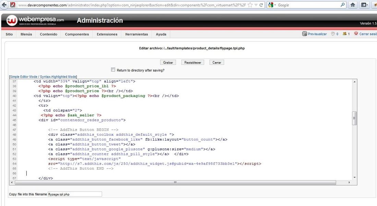
Task: Click the empty code line 56
Action: coord(185,173)
